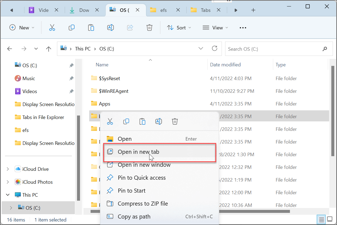The image size is (337, 225).
Task: Go back with the Back arrow
Action: (x=9, y=49)
